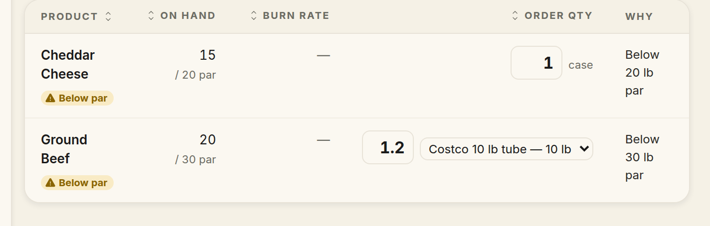The image size is (710, 226).
Task: Click the sort arrows beside PRODUCT
Action: pos(108,16)
